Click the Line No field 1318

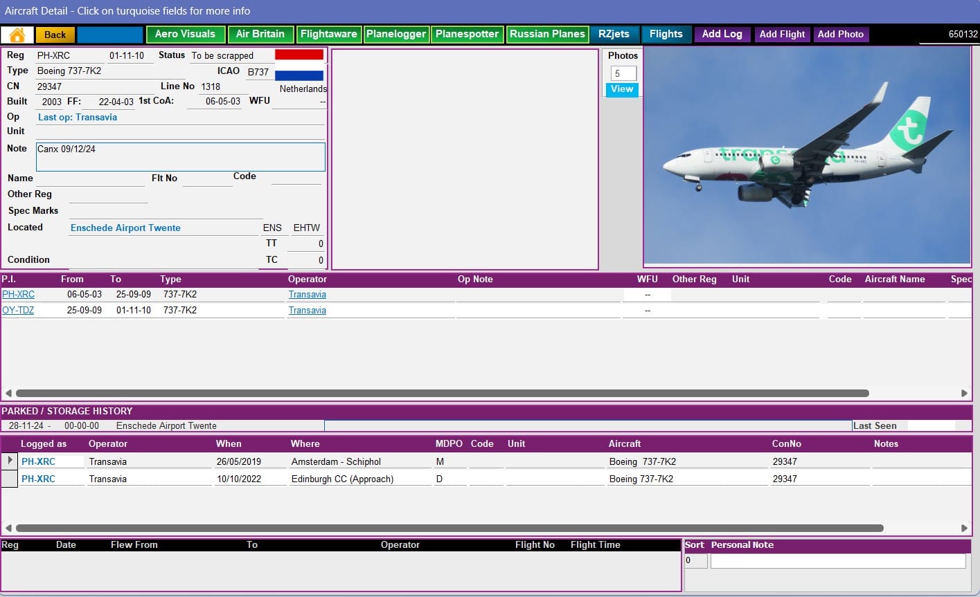(223, 86)
